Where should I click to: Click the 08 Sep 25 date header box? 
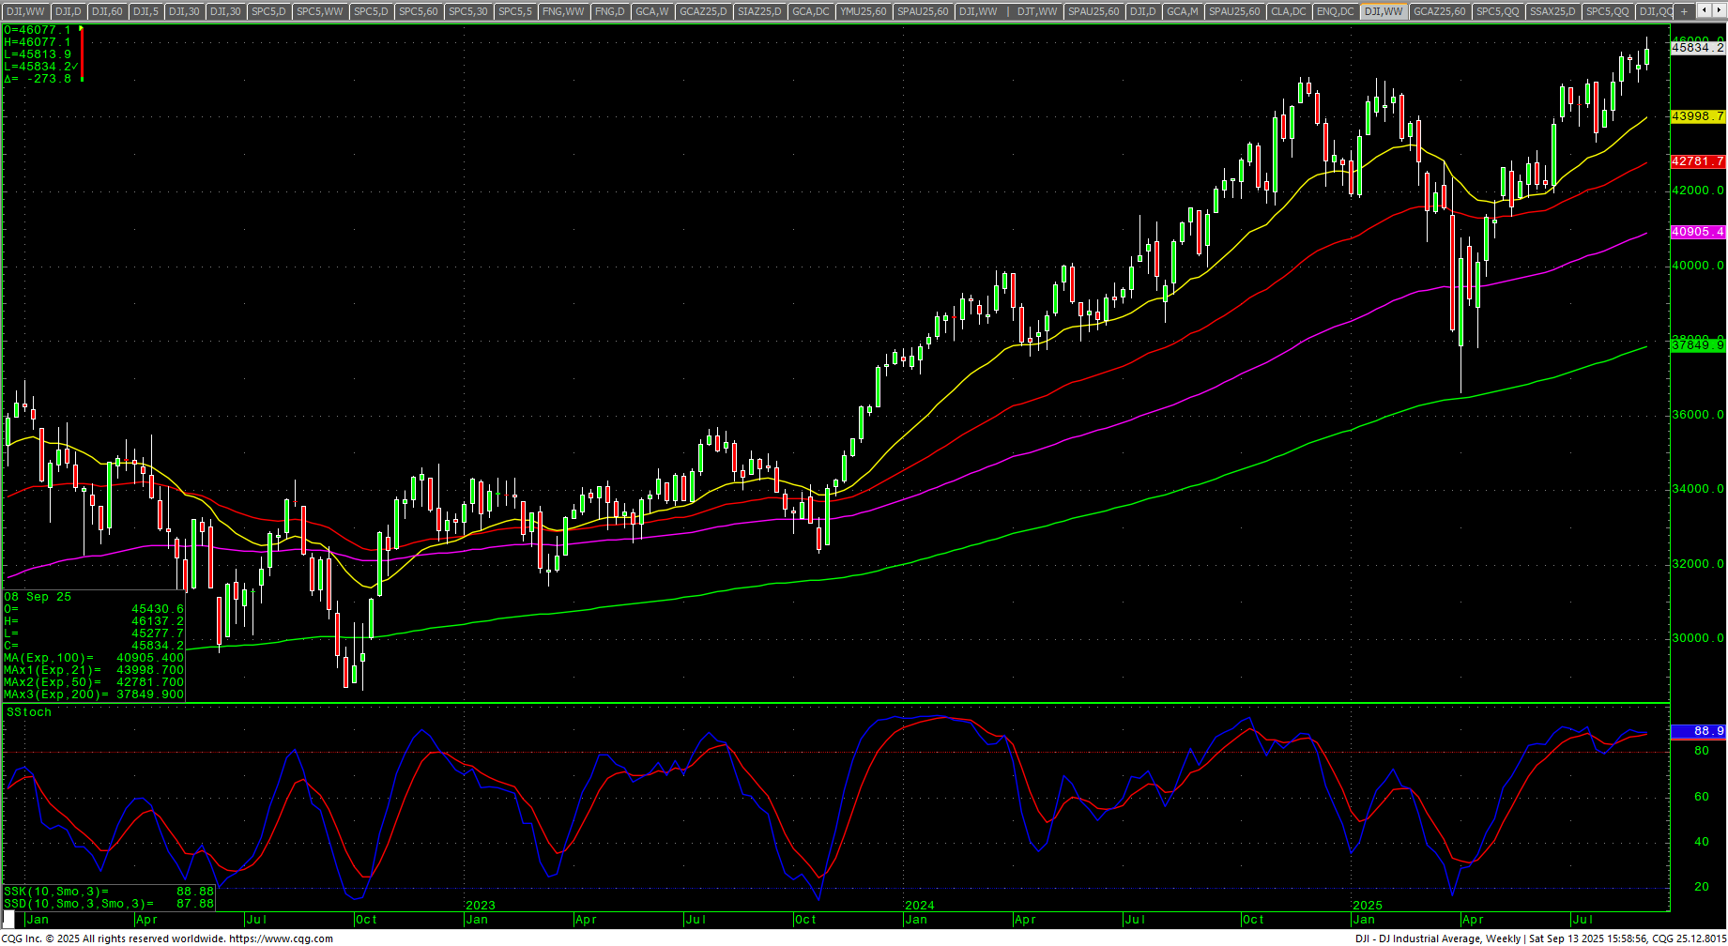[x=38, y=597]
